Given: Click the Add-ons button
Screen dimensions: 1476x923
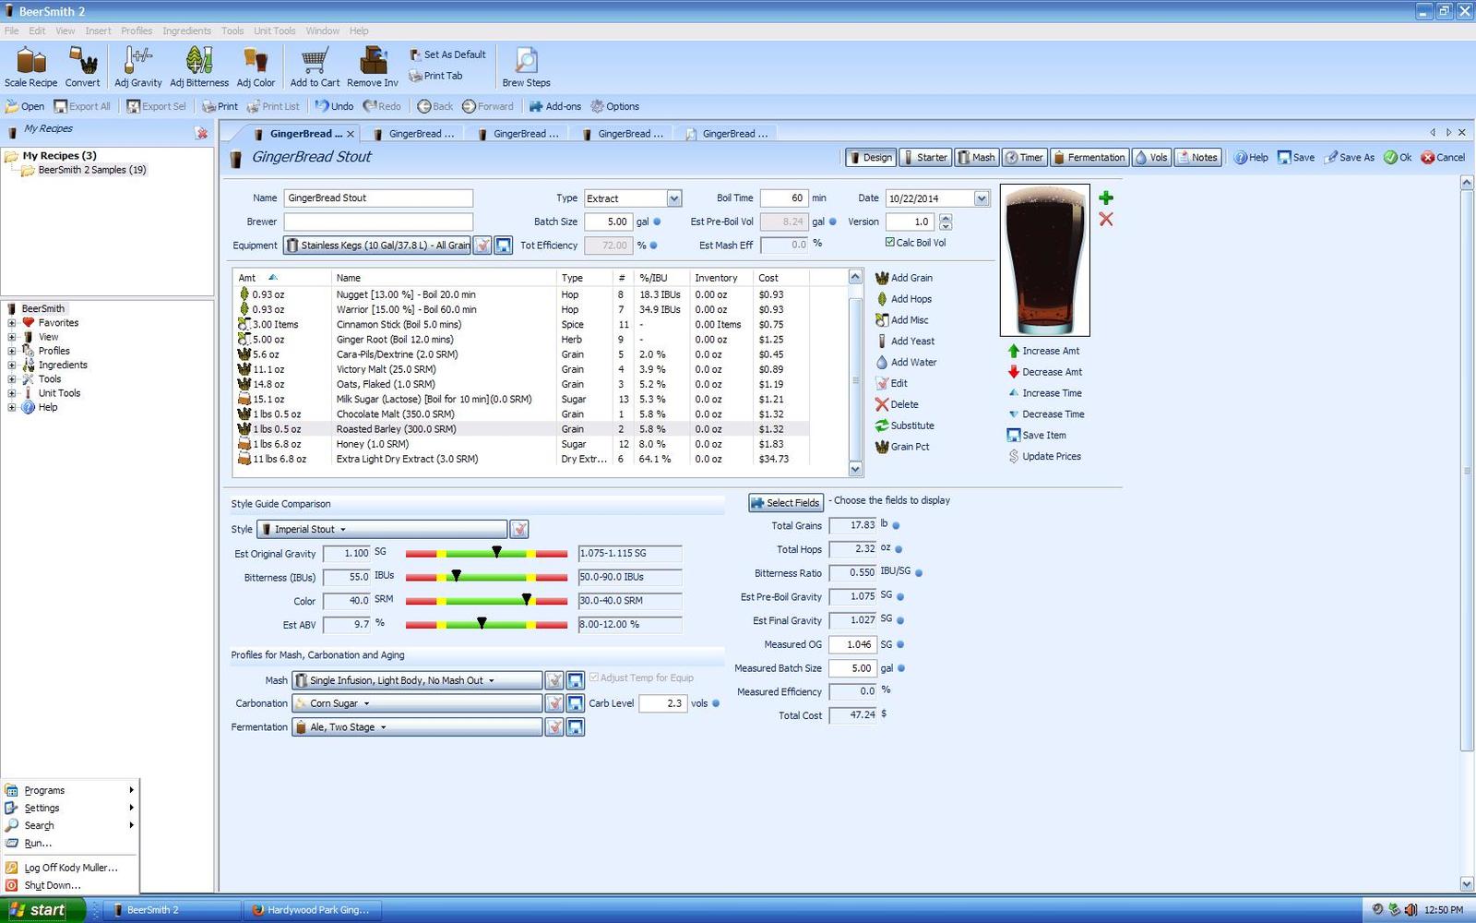Looking at the screenshot, I should (555, 106).
